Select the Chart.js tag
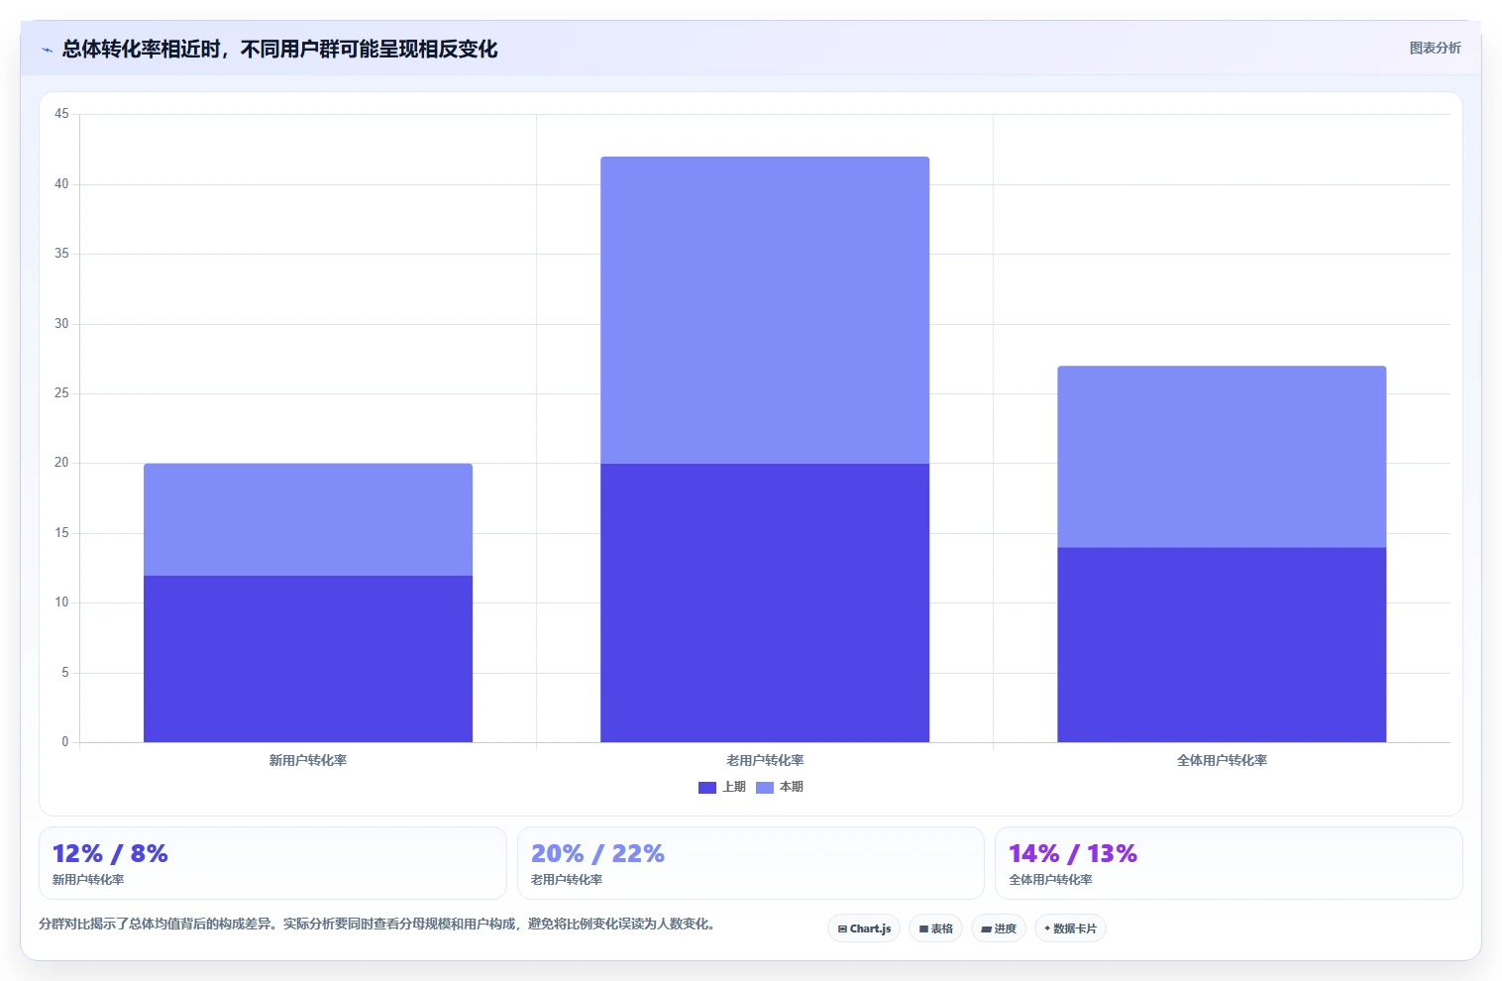 pos(864,928)
